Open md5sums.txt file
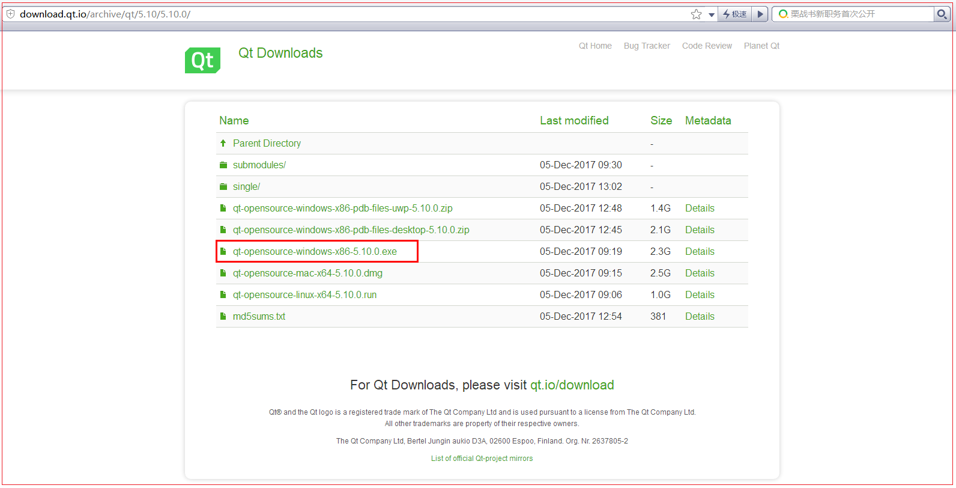Viewport: 956px width, 488px height. (259, 316)
